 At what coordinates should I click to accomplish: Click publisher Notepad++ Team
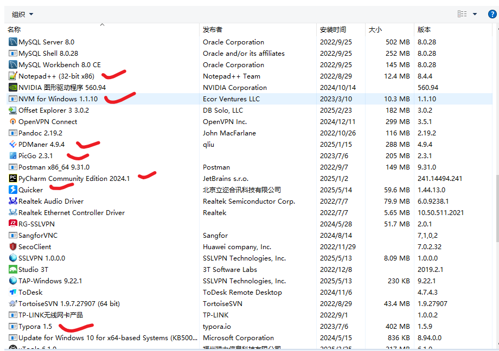[x=232, y=76]
